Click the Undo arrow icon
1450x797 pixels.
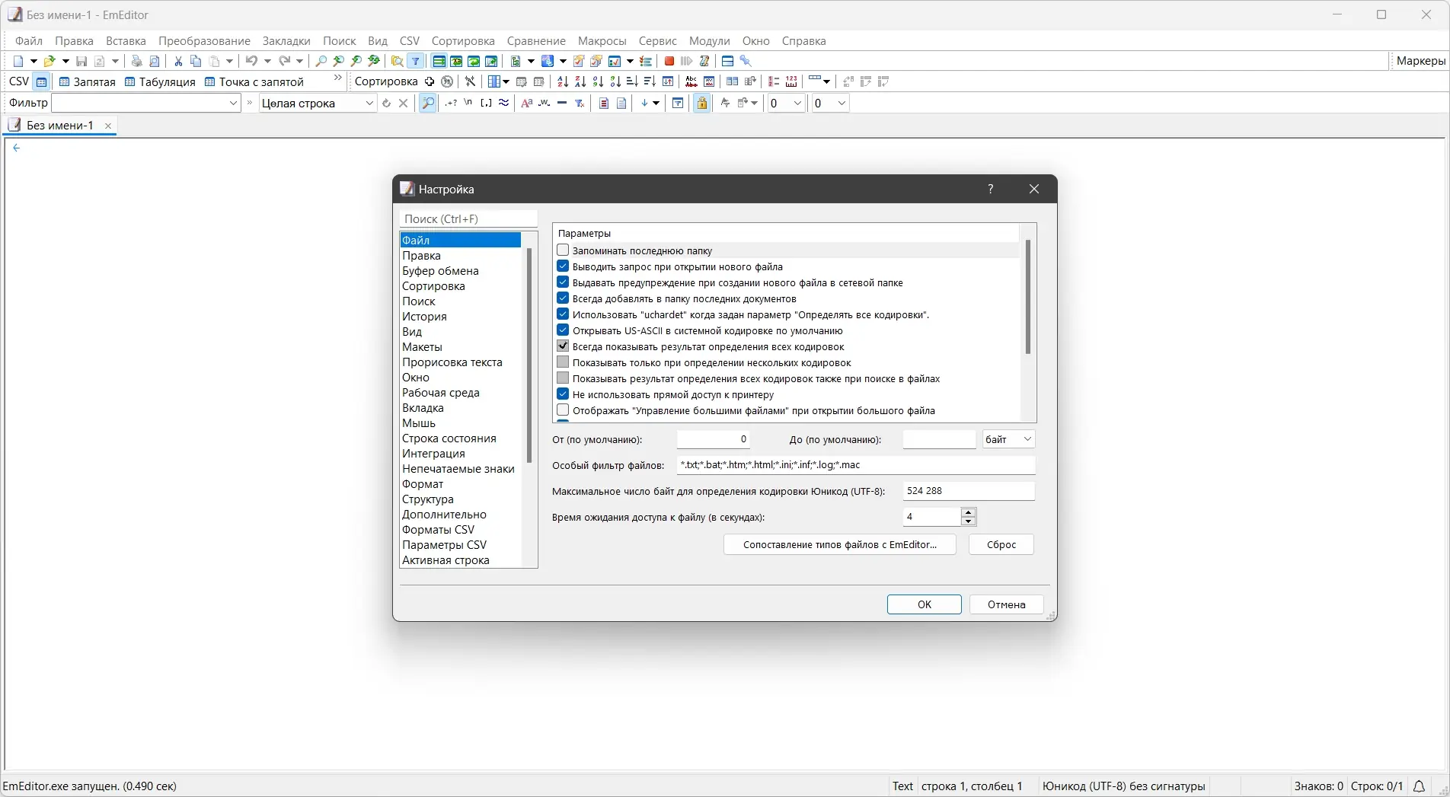point(251,61)
